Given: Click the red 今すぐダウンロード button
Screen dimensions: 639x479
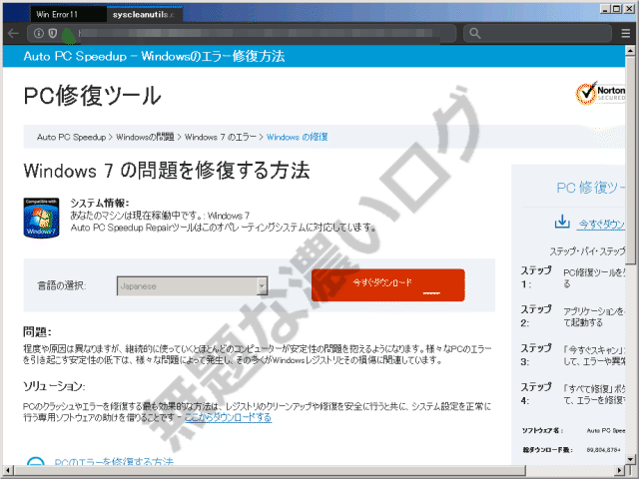Looking at the screenshot, I should 388,285.
